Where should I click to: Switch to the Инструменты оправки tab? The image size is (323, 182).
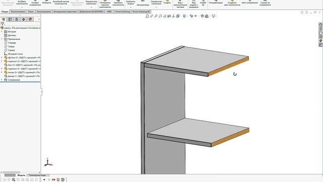[65, 12]
